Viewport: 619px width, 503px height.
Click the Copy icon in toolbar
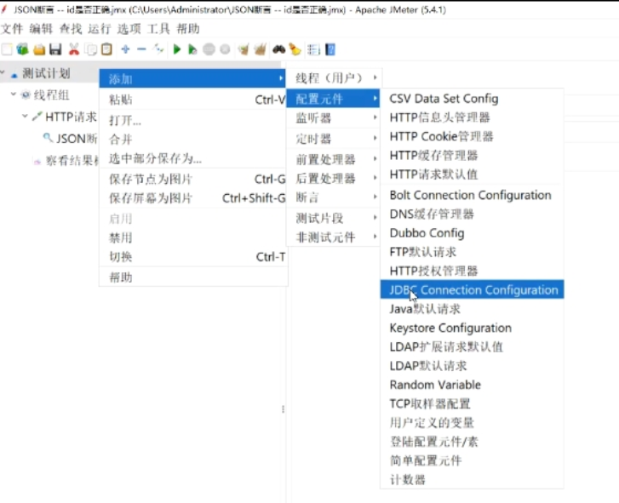[90, 49]
